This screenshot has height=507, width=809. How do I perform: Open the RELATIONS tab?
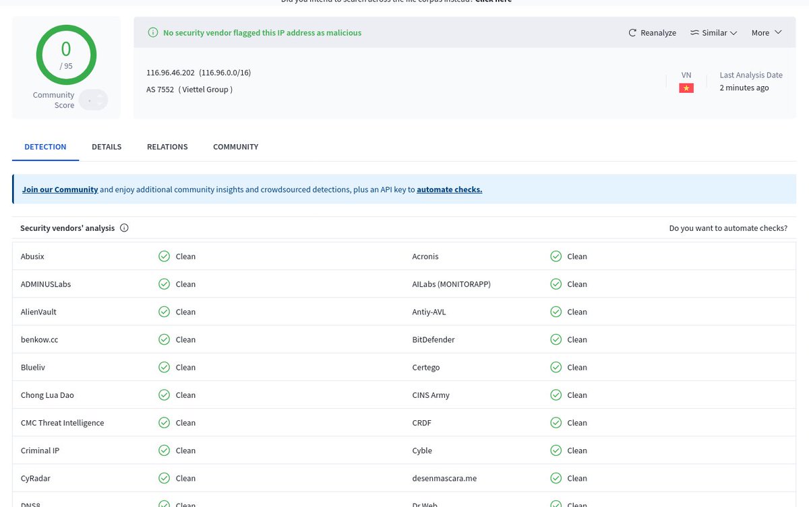point(167,147)
